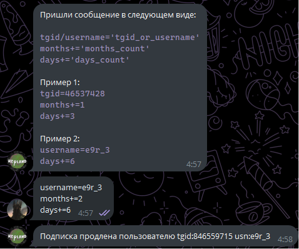The image size is (299, 249).
Task: Copy the example code days+=6 in Пример 2
Action: point(58,161)
